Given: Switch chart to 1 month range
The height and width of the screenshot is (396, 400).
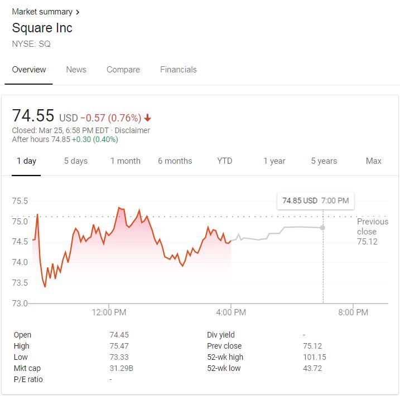Looking at the screenshot, I should [125, 161].
